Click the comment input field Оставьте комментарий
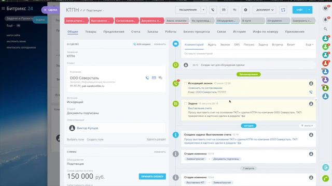The image size is (332, 186). 248,54
